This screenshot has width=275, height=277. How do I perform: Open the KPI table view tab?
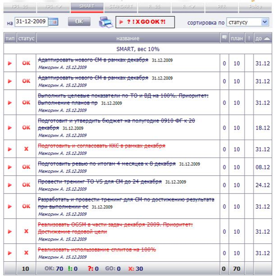20,7
